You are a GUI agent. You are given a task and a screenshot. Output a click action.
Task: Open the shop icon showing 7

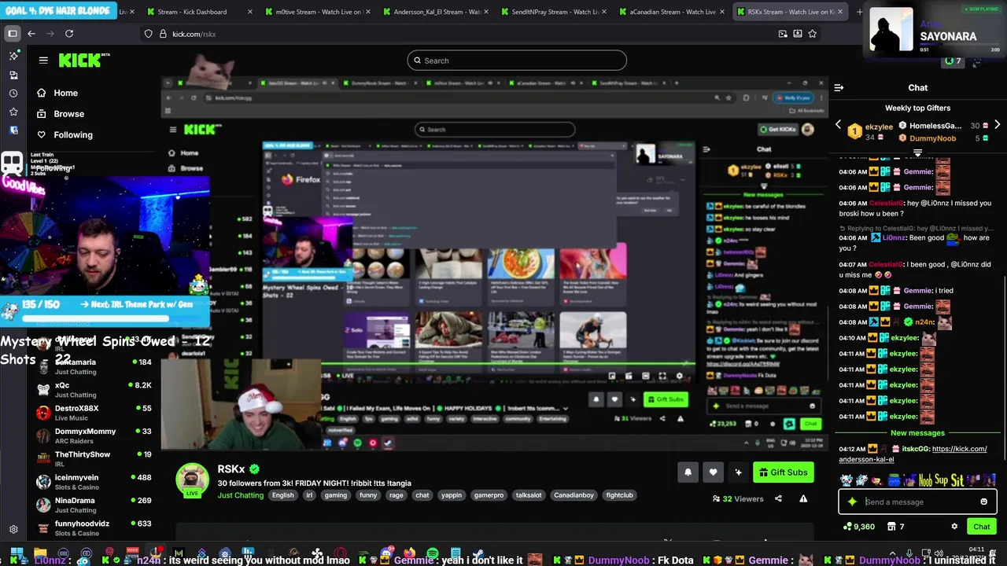(895, 527)
